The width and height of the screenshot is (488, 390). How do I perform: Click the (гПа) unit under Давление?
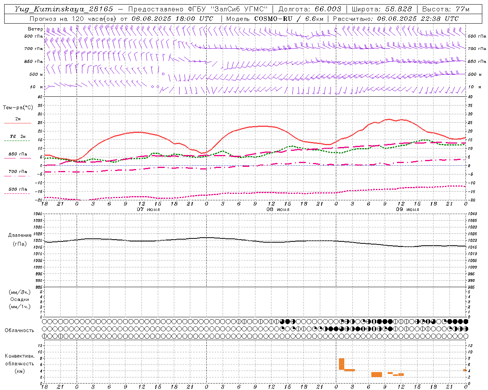(x=19, y=244)
